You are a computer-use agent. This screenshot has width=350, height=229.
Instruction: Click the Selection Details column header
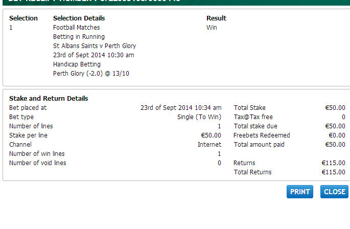pyautogui.click(x=79, y=18)
